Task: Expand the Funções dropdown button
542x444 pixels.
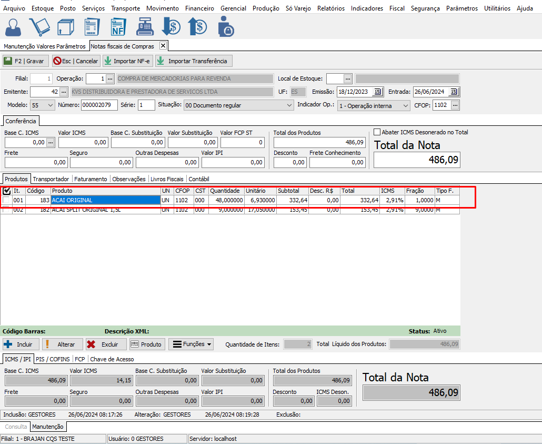Action: 191,344
